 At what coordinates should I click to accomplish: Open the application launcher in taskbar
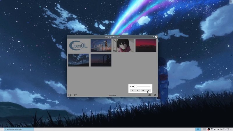click(x=1, y=129)
